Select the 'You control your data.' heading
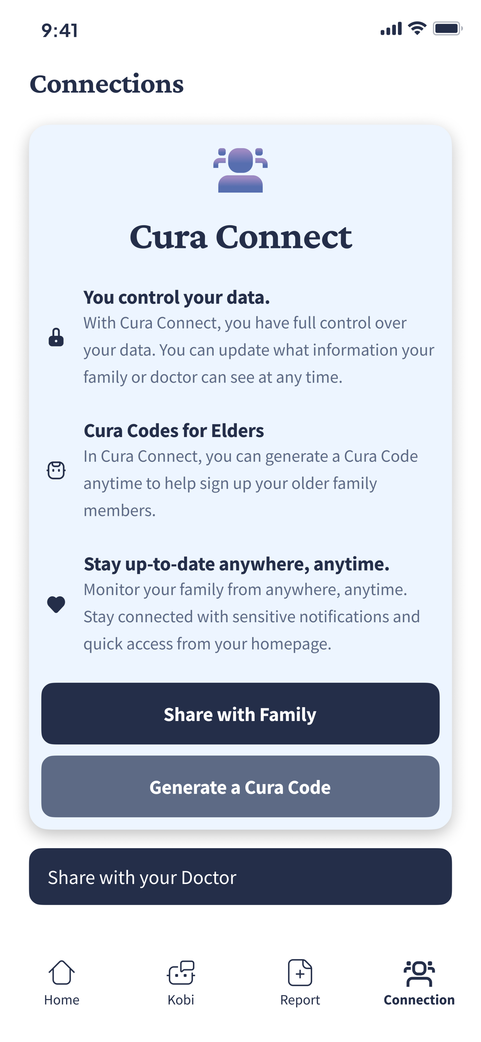The width and height of the screenshot is (481, 1042). pyautogui.click(x=177, y=297)
